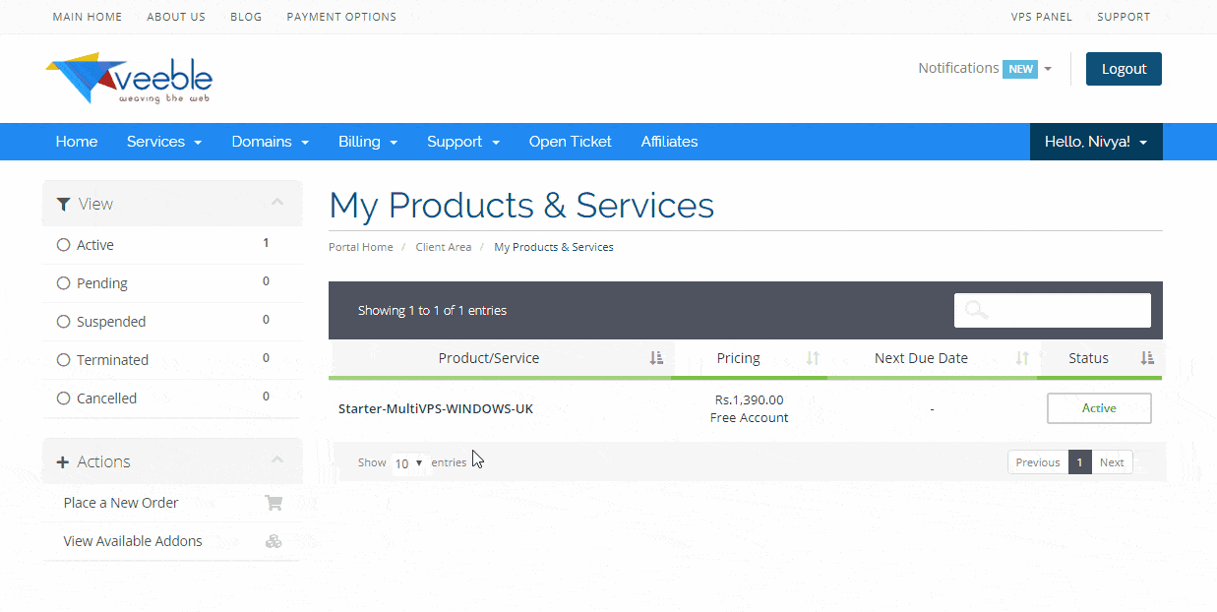Sort by Product/Service column icon
The height and width of the screenshot is (612, 1217).
tap(656, 358)
